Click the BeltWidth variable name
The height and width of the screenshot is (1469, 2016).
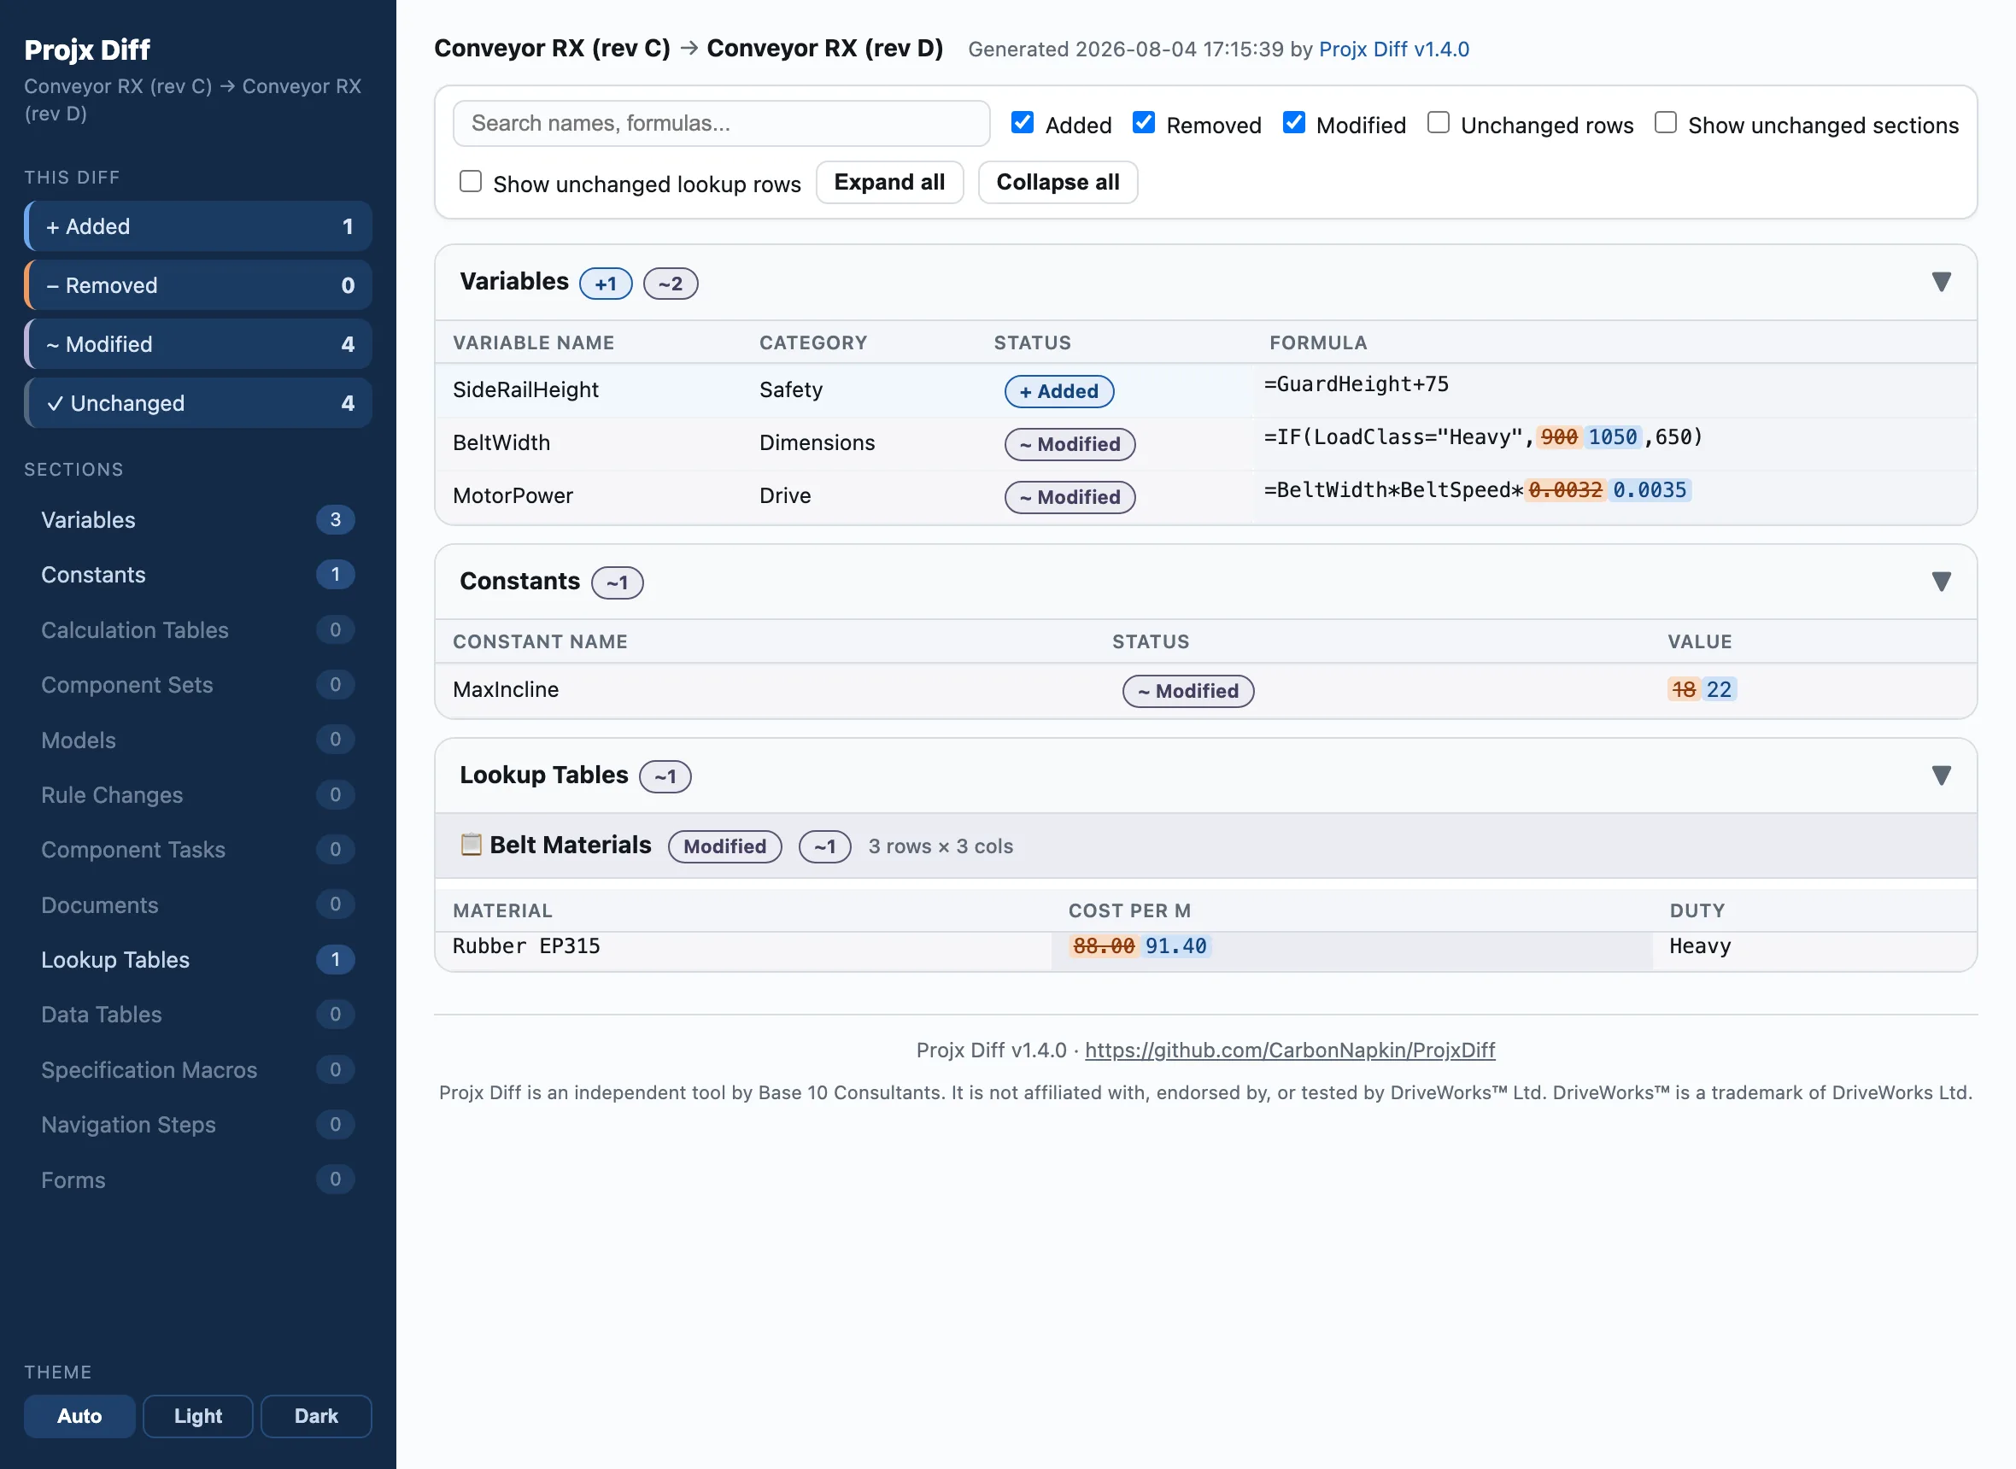pos(501,442)
